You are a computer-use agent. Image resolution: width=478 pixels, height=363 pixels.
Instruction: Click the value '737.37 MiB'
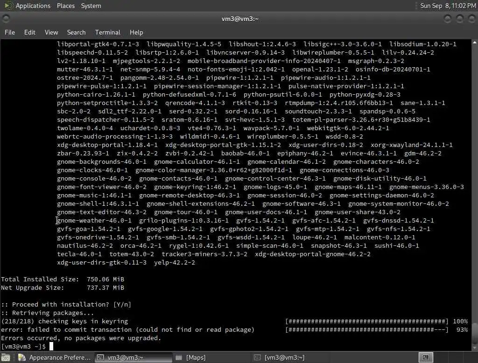click(105, 288)
